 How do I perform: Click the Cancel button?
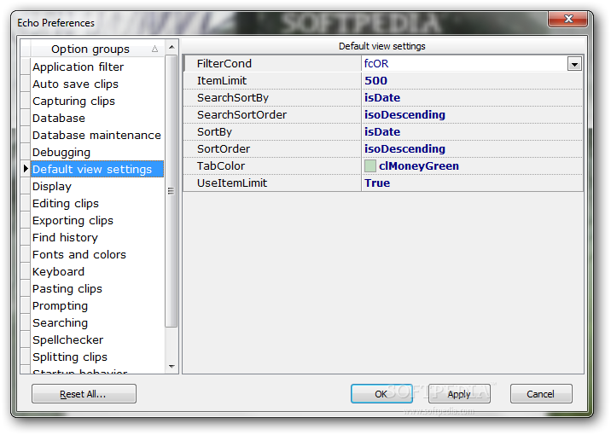pyautogui.click(x=541, y=394)
